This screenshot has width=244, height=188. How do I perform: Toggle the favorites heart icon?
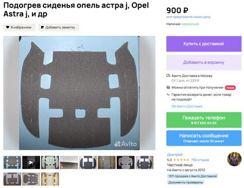pos(8,27)
